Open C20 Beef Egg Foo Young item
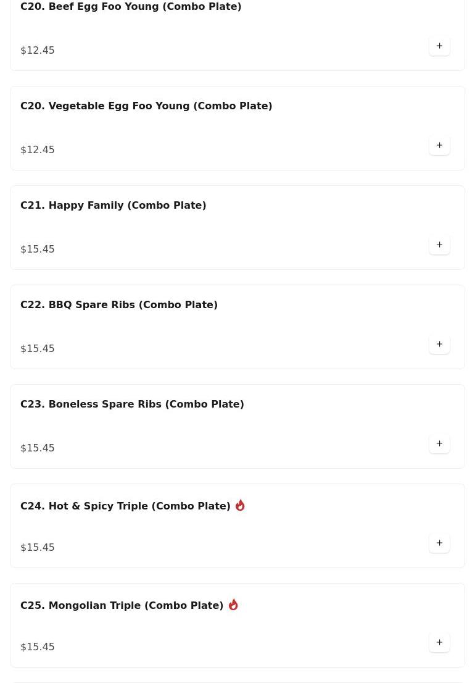This screenshot has width=475, height=683. point(131,7)
